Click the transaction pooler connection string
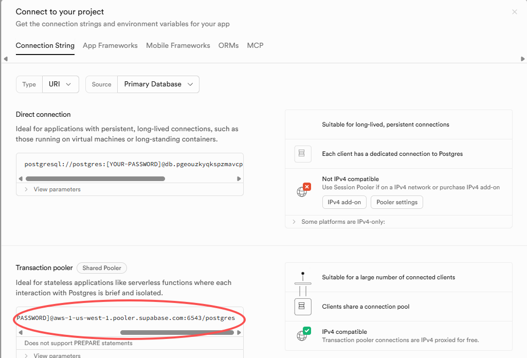The width and height of the screenshot is (527, 358). click(x=126, y=318)
